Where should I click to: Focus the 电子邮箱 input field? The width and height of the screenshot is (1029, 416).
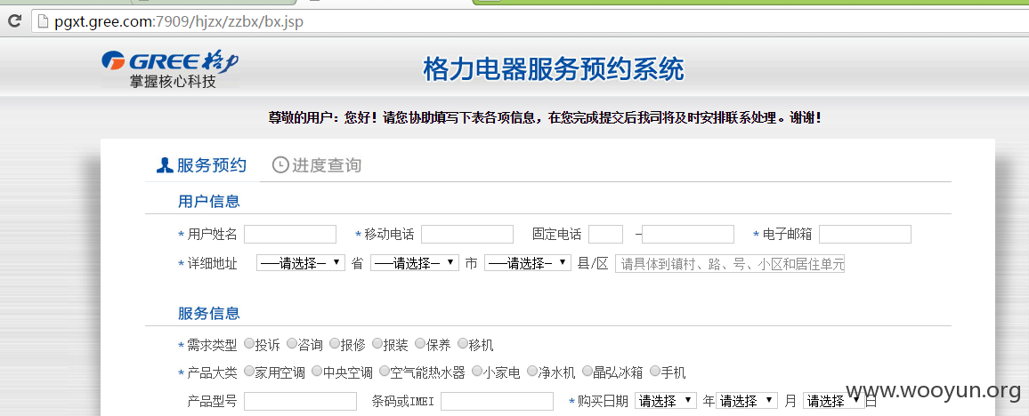pos(865,234)
